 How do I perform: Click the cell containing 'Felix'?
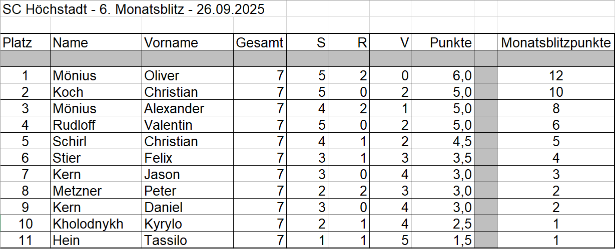(x=158, y=158)
